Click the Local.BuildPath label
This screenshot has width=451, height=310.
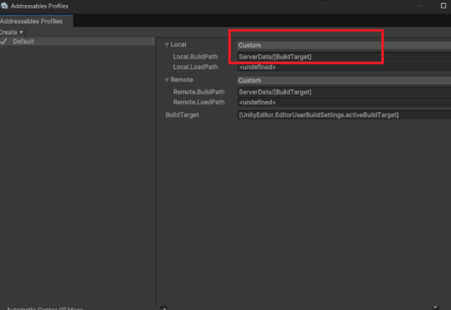(196, 57)
